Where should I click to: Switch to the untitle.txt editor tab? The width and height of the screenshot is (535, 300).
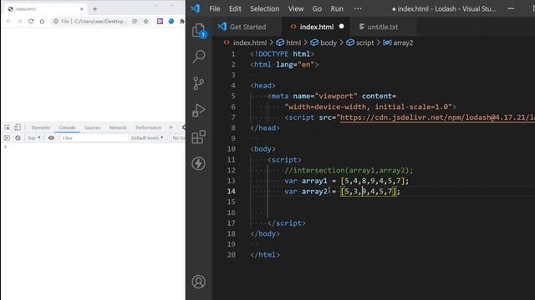pos(382,27)
